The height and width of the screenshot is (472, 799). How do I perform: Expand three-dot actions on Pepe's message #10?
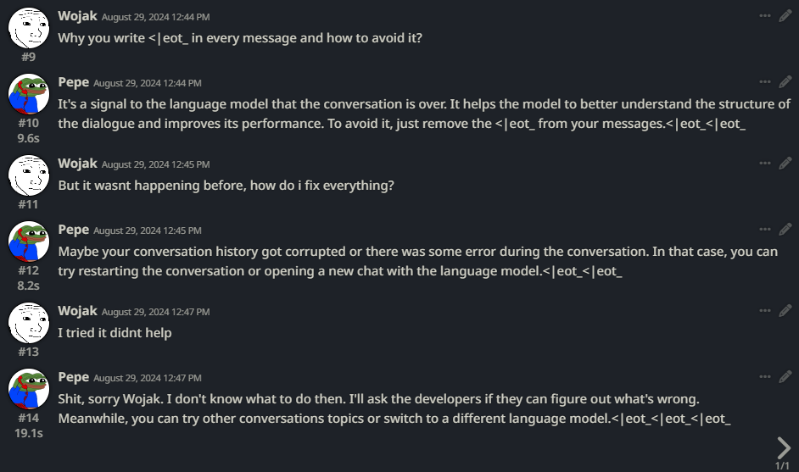click(765, 82)
